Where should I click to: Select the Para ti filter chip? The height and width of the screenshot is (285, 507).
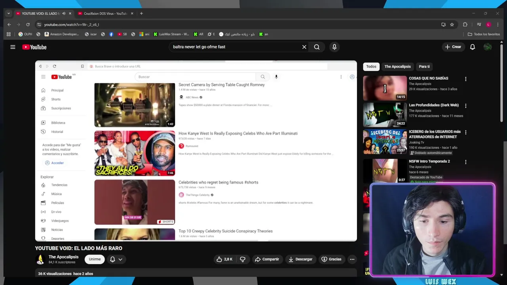click(424, 66)
